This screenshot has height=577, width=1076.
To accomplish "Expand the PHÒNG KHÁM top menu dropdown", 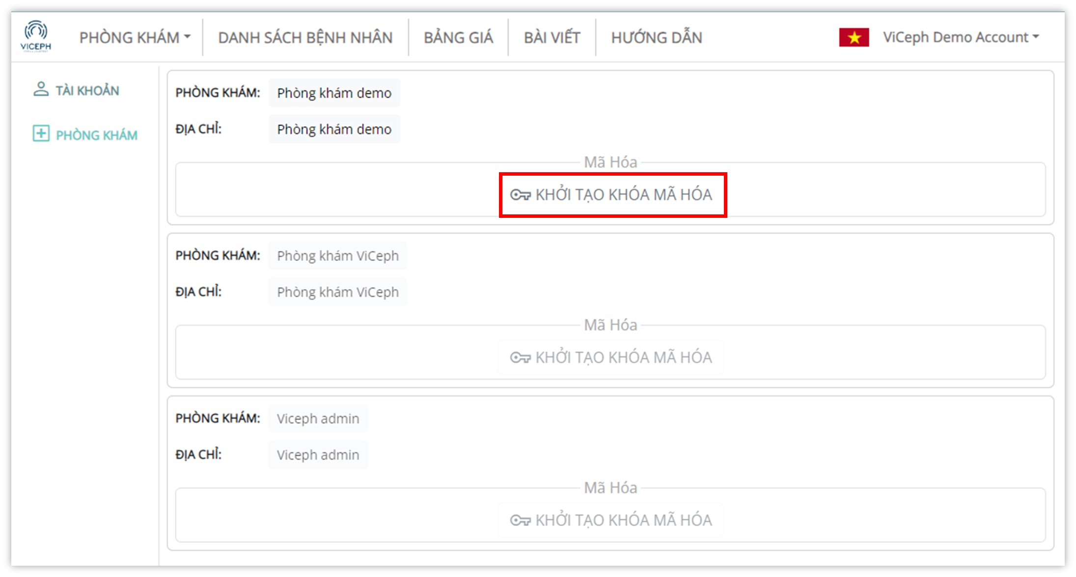I will point(135,37).
